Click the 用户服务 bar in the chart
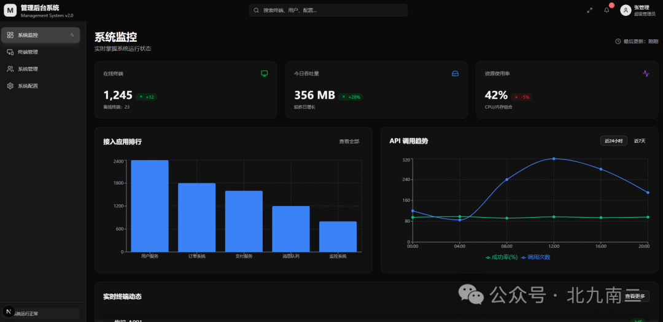 pyautogui.click(x=150, y=206)
